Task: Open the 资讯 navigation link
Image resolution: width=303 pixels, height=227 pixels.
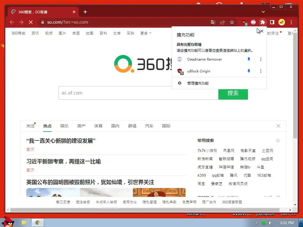Action: point(35,33)
